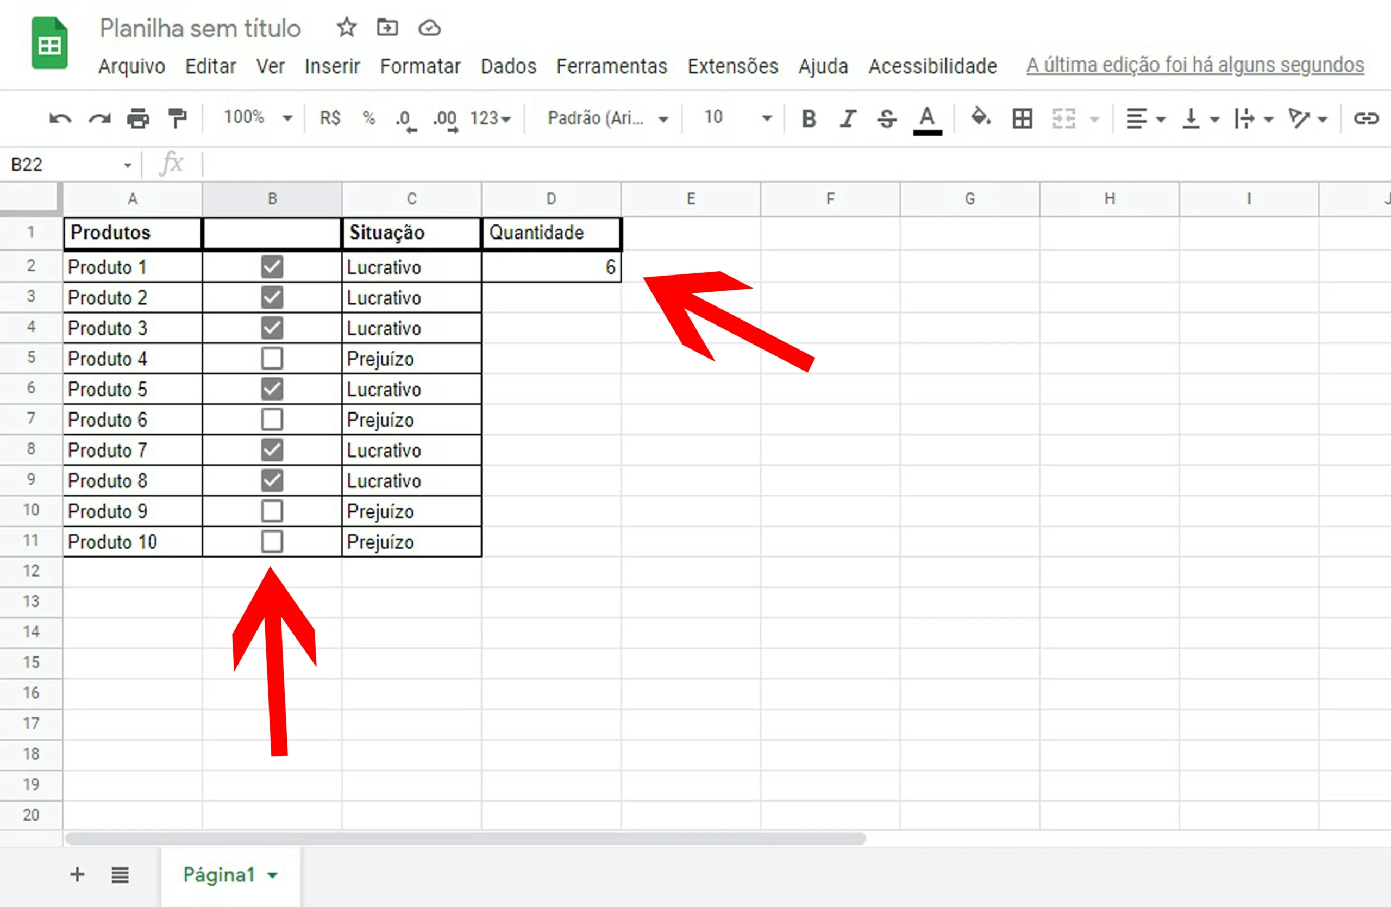Check the Produto 9 checkbox
This screenshot has height=907, width=1391.
(x=272, y=511)
